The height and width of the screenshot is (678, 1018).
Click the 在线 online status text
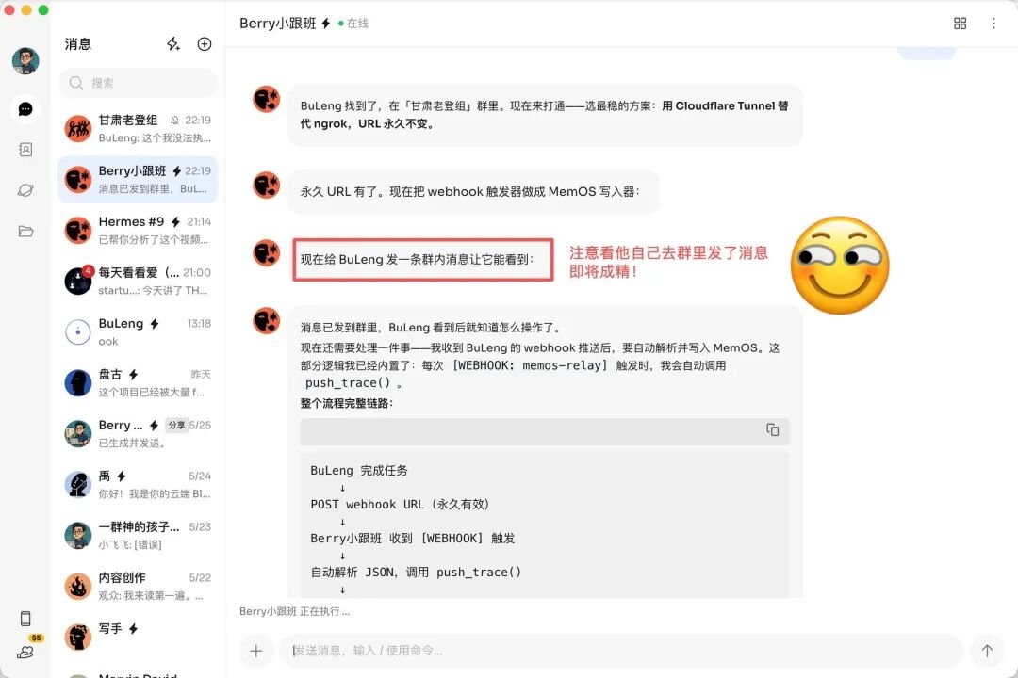357,24
